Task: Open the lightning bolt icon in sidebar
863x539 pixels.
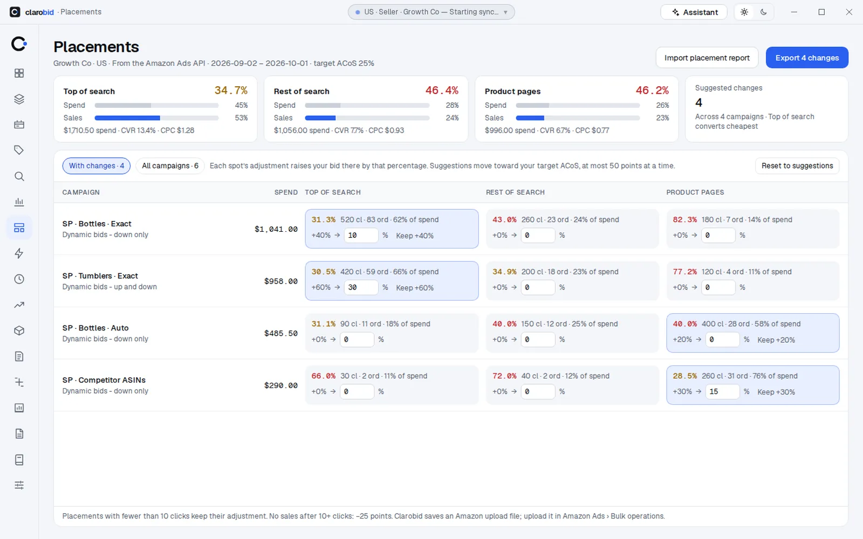Action: 19,253
